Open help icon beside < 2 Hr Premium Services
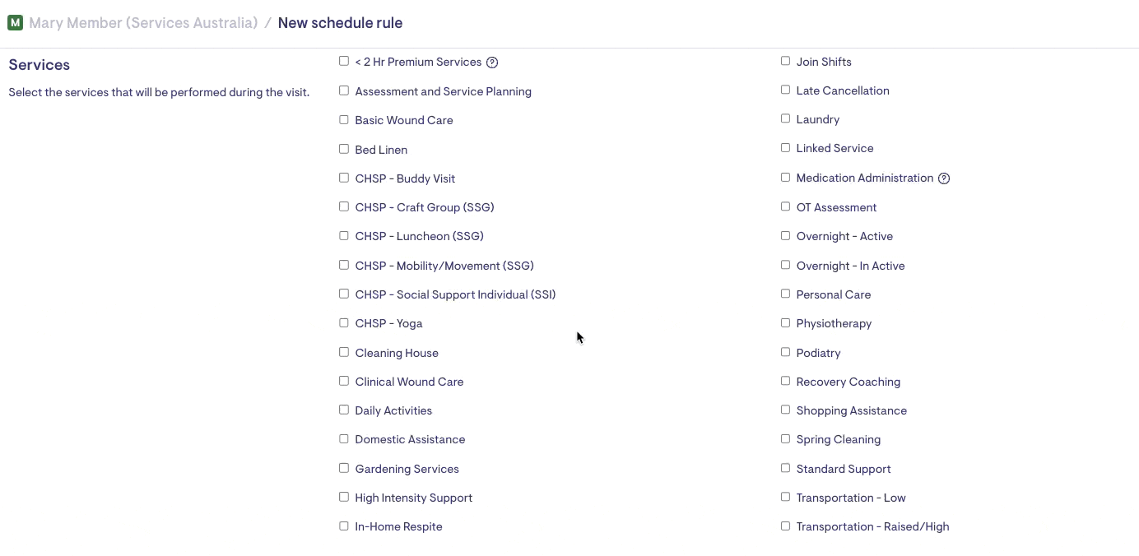The width and height of the screenshot is (1139, 556). pos(492,63)
